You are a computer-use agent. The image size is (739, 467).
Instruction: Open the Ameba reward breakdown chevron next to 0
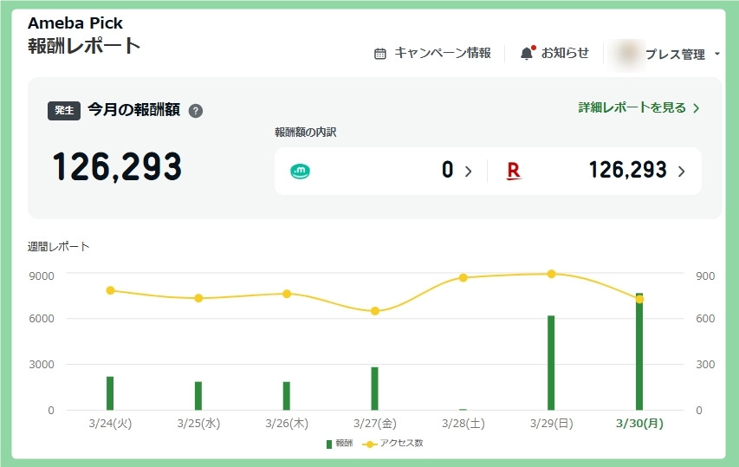click(469, 171)
